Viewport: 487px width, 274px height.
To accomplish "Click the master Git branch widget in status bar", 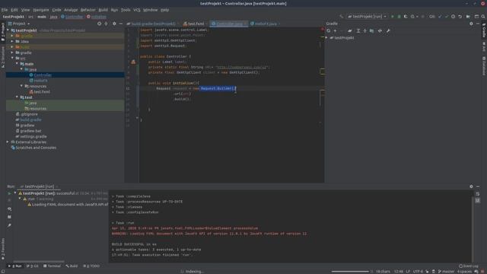I will coord(447,272).
